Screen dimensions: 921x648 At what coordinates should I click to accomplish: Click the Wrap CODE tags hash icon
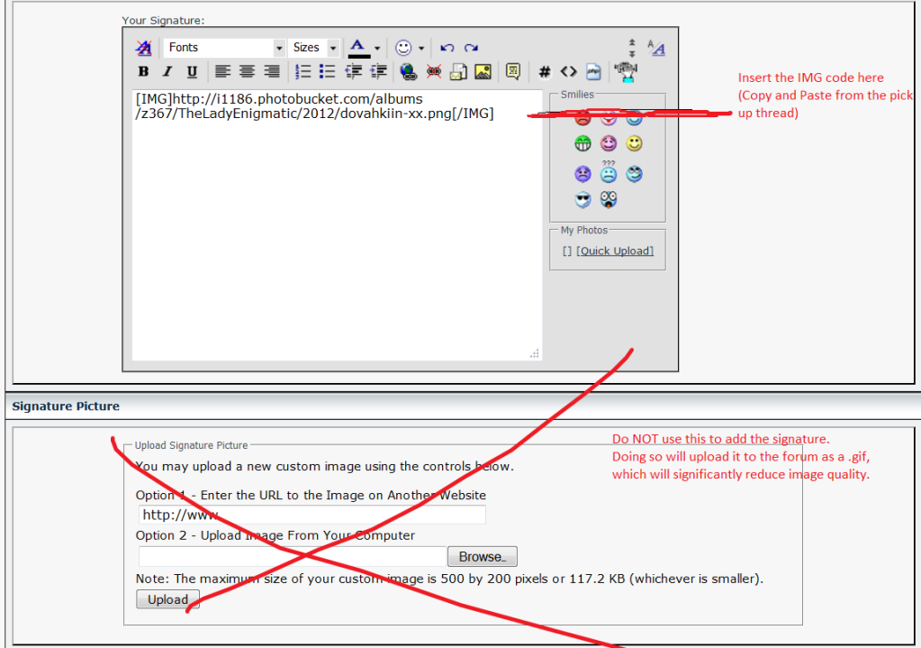[x=545, y=71]
